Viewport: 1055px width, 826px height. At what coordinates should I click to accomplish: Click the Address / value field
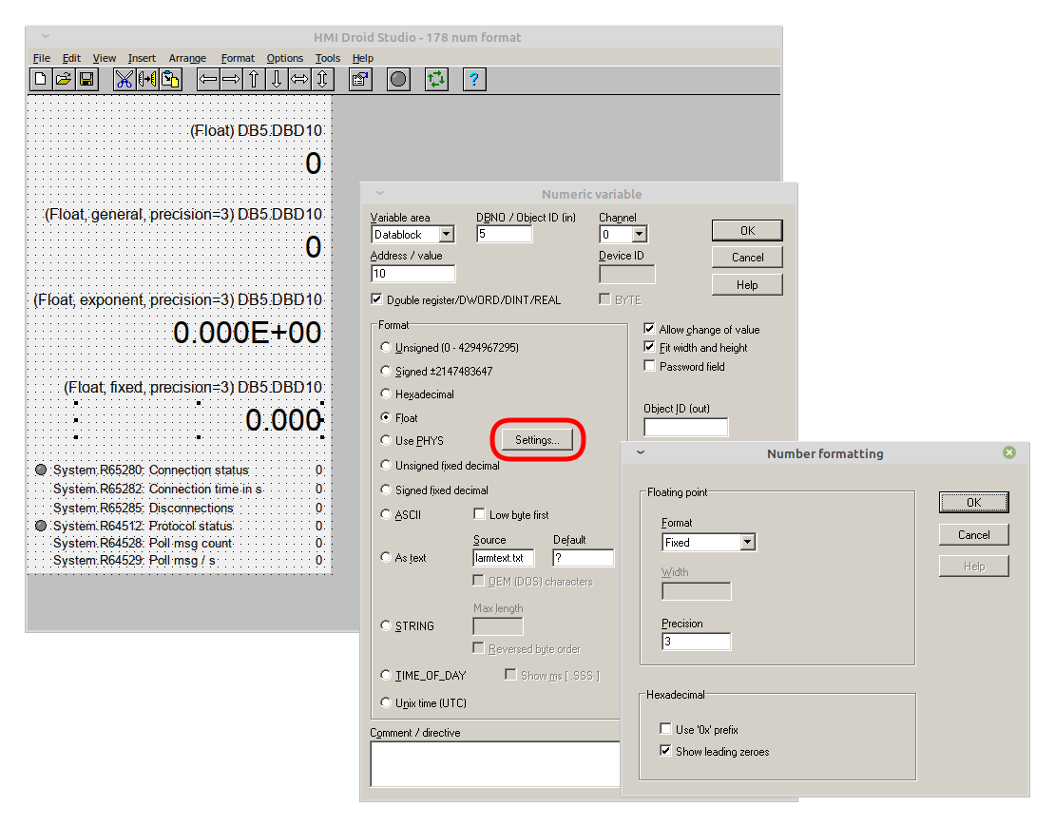(x=413, y=273)
